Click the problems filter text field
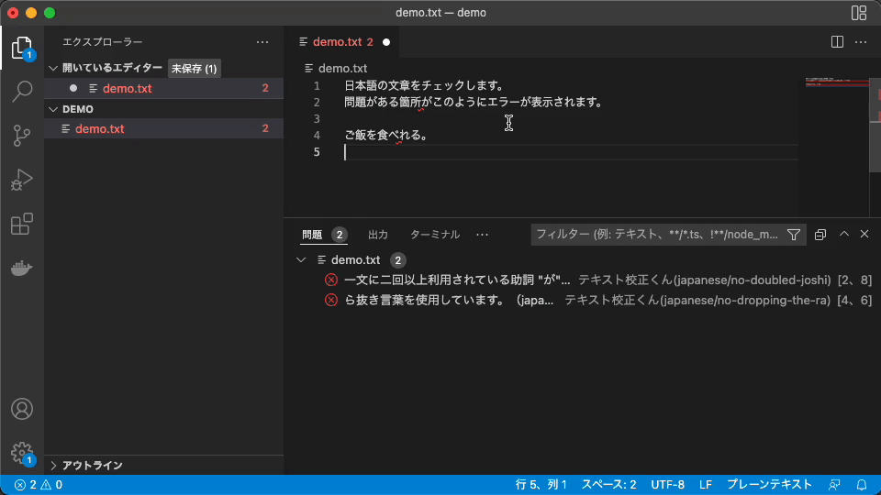Screen dimensions: 881x495 (656, 235)
